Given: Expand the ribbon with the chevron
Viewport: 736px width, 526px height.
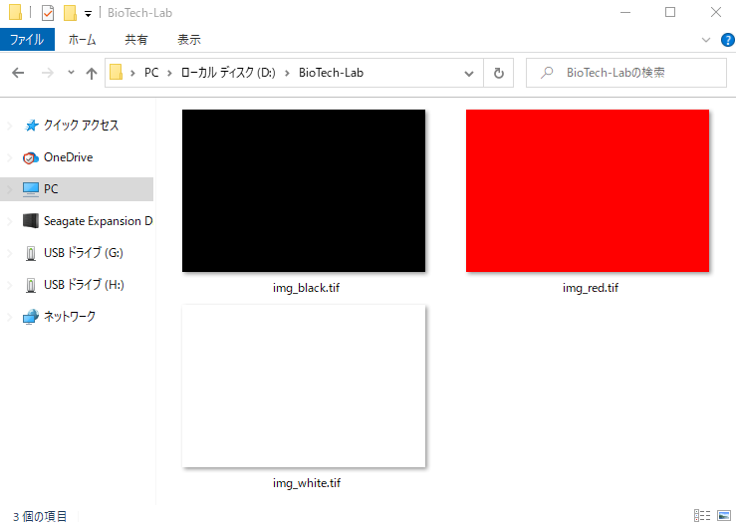Looking at the screenshot, I should tap(705, 40).
